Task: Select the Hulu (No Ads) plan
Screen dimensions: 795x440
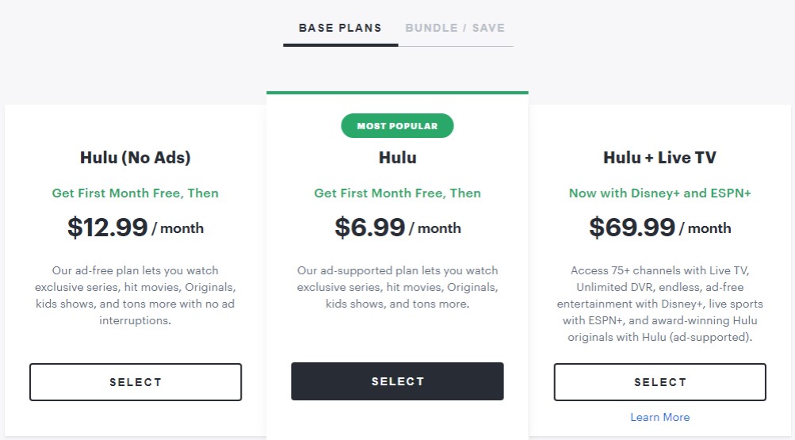Action: pyautogui.click(x=136, y=381)
